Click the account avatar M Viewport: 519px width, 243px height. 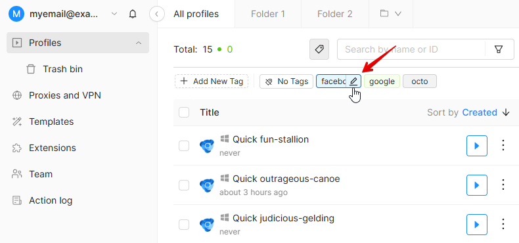(16, 14)
